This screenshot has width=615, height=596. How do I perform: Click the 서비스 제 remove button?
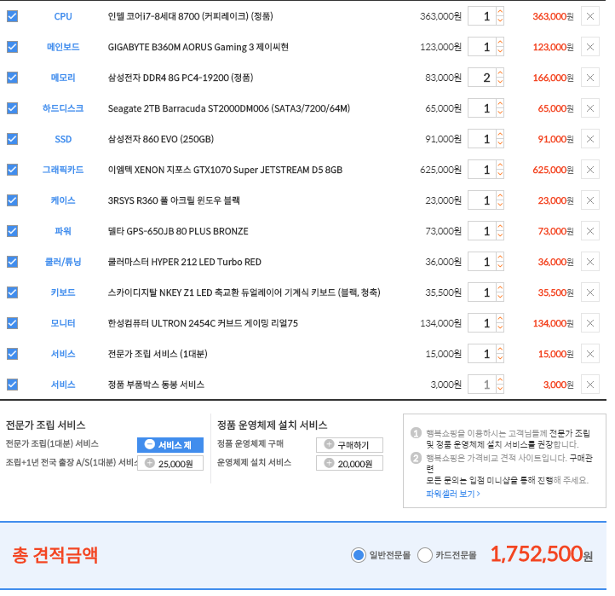click(x=170, y=445)
